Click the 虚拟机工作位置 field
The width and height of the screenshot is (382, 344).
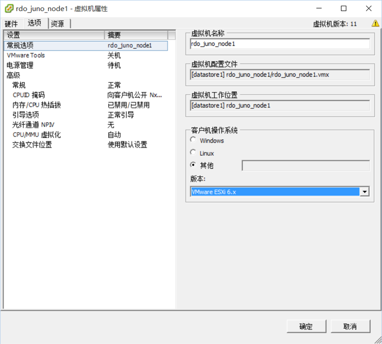coord(280,106)
